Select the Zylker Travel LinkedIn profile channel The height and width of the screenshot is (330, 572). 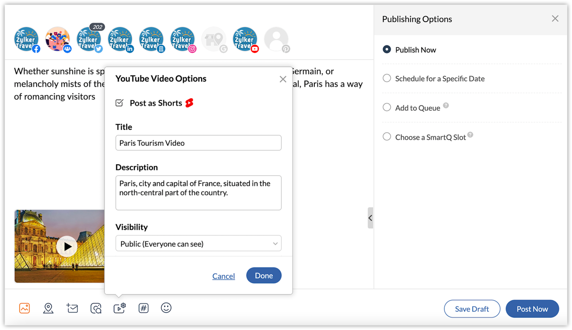[x=120, y=39]
